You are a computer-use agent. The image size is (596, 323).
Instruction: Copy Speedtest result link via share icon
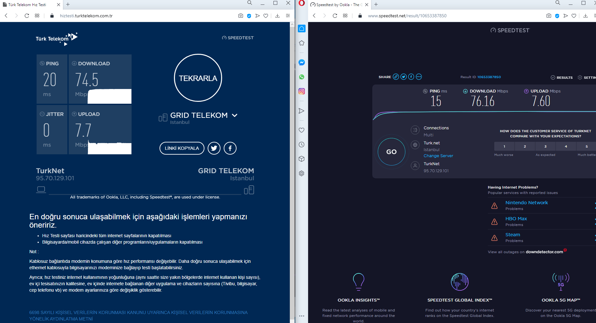coord(396,77)
